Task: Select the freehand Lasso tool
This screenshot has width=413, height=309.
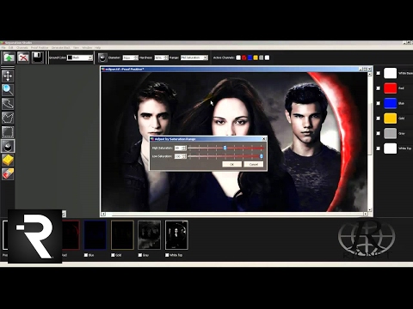Action: pos(8,104)
